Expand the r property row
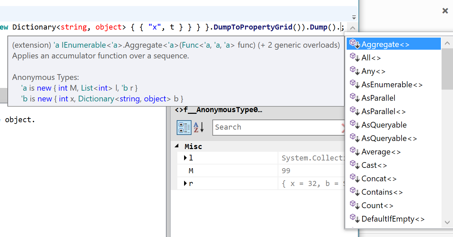This screenshot has height=237, width=453. pyautogui.click(x=185, y=184)
